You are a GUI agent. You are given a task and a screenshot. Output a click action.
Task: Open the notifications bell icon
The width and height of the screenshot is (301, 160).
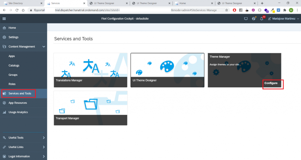[x=261, y=18]
